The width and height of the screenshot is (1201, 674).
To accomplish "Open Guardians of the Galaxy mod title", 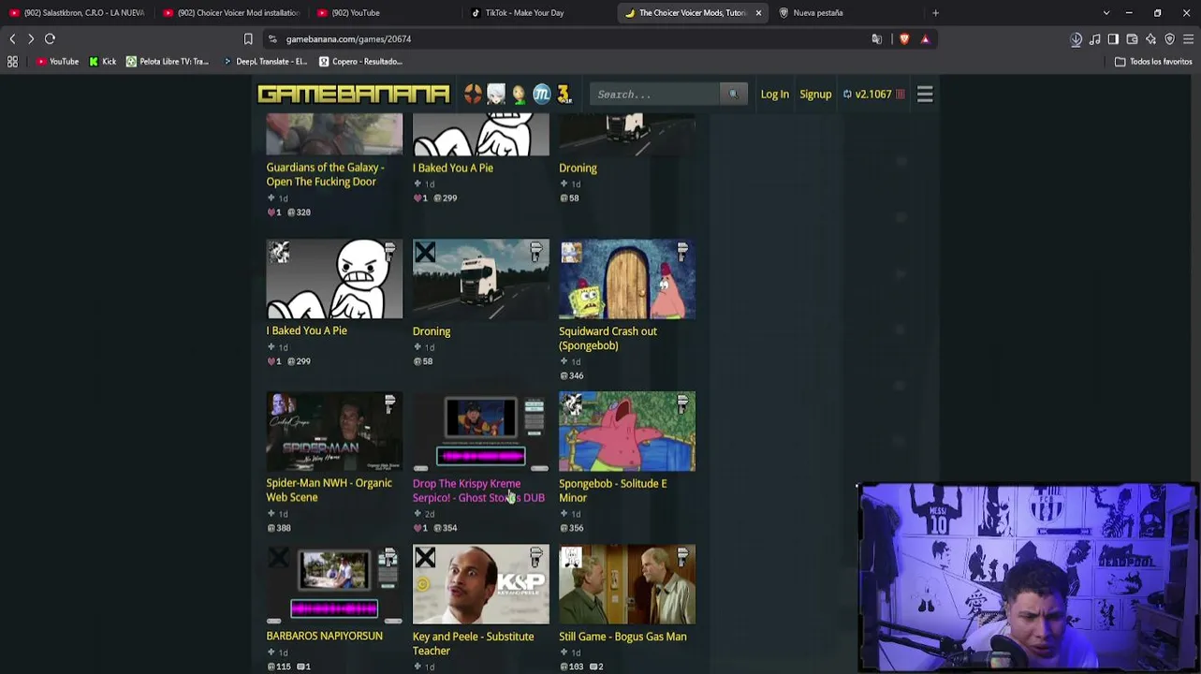I will (x=325, y=175).
